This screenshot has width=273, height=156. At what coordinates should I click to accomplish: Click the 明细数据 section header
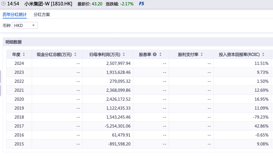coord(14,42)
